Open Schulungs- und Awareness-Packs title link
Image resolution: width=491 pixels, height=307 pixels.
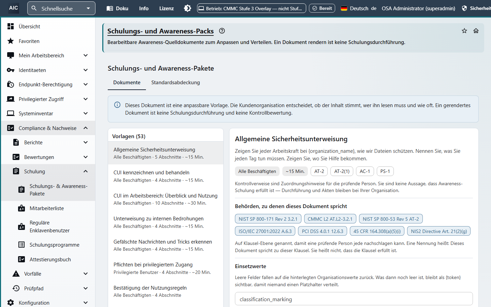161,31
